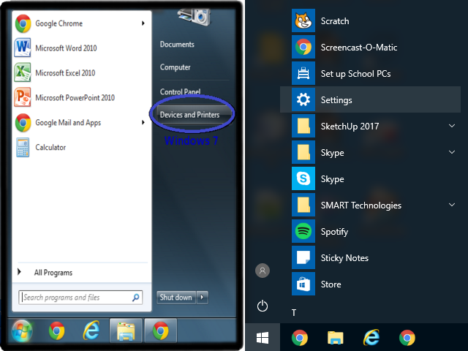The width and height of the screenshot is (468, 351).
Task: Expand the Skype folder chevron
Action: click(452, 153)
